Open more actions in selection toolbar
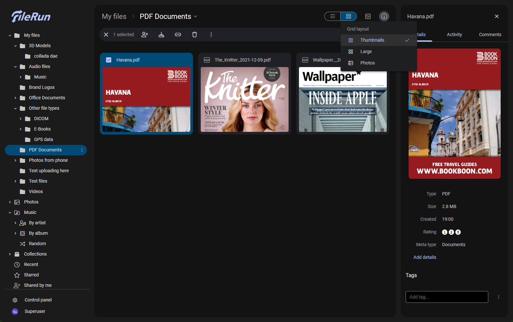This screenshot has width=513, height=322. click(x=211, y=35)
